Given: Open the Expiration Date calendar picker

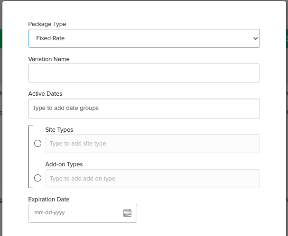Looking at the screenshot, I should coord(127,213).
